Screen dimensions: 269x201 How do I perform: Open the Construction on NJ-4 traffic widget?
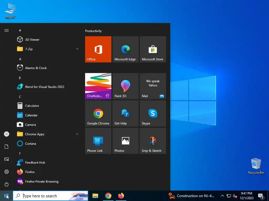191,196
